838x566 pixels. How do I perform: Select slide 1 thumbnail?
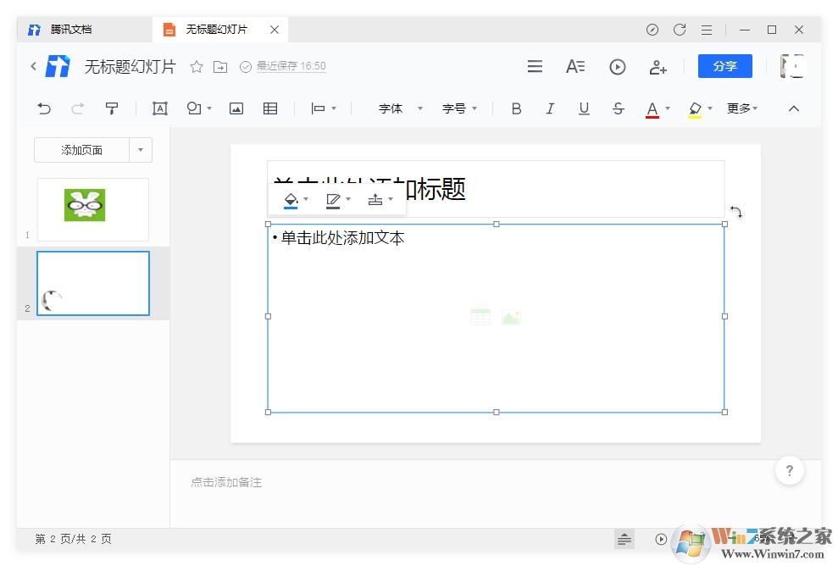tap(92, 209)
